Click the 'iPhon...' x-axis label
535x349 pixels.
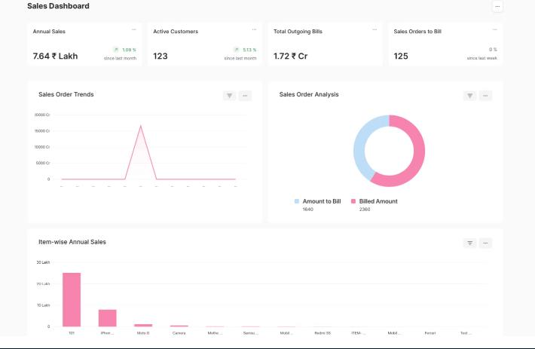pyautogui.click(x=108, y=333)
